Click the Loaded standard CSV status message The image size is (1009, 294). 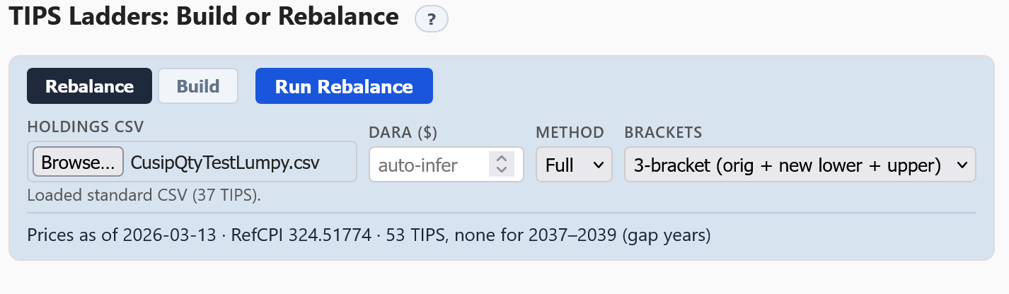(144, 195)
